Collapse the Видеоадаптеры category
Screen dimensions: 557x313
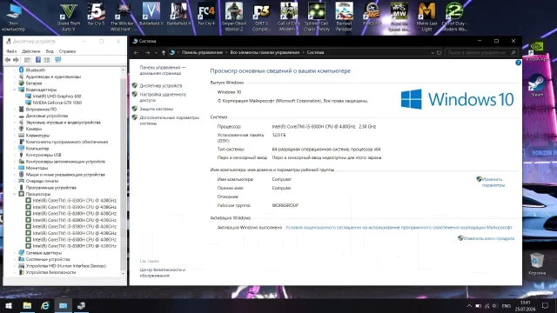click(15, 90)
